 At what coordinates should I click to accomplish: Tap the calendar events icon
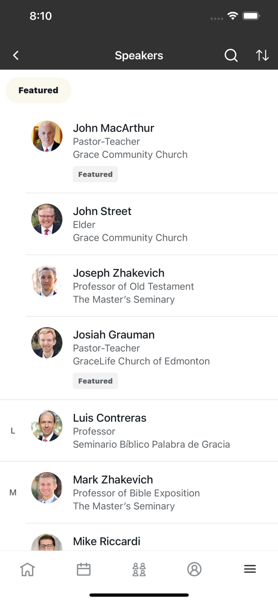tap(83, 569)
